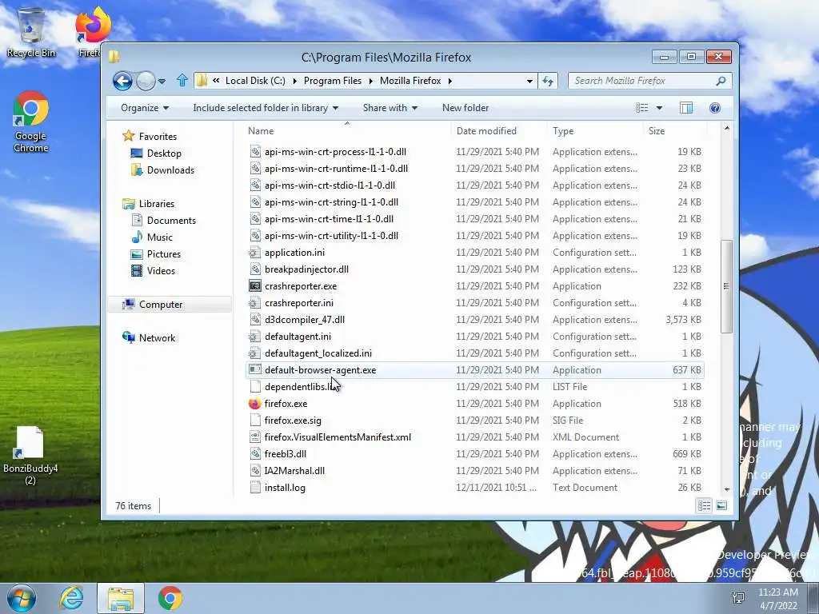Click the Help question mark icon
This screenshot has width=819, height=614.
coord(714,108)
